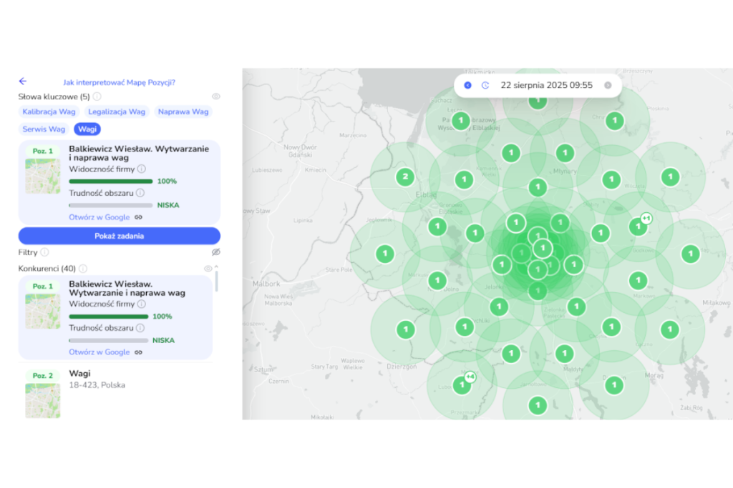Click the chain-link icon in Konkurenci list card
The height and width of the screenshot is (488, 733).
click(138, 353)
